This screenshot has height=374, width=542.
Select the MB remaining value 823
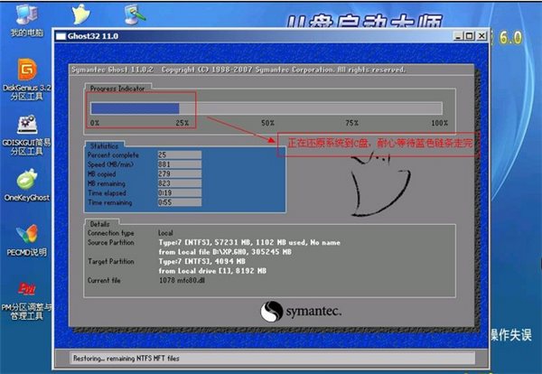pos(180,183)
